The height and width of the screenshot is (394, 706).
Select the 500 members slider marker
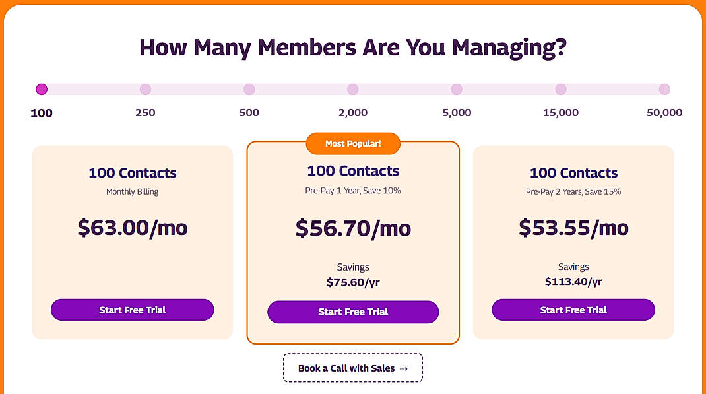(x=249, y=89)
